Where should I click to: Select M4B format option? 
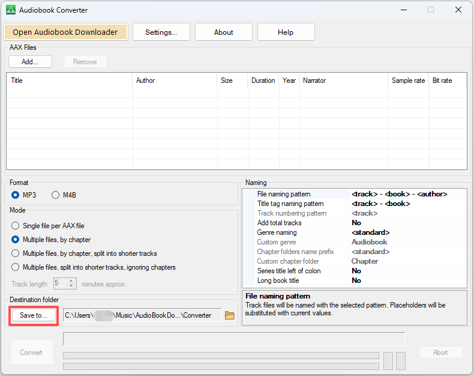click(x=56, y=195)
